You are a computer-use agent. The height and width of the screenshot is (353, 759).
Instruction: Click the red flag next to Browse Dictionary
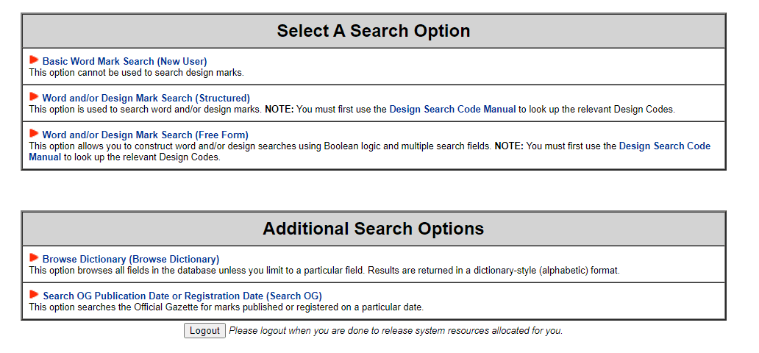(x=34, y=257)
